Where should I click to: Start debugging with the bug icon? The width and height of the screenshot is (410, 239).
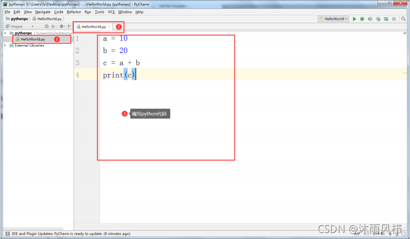click(x=362, y=19)
